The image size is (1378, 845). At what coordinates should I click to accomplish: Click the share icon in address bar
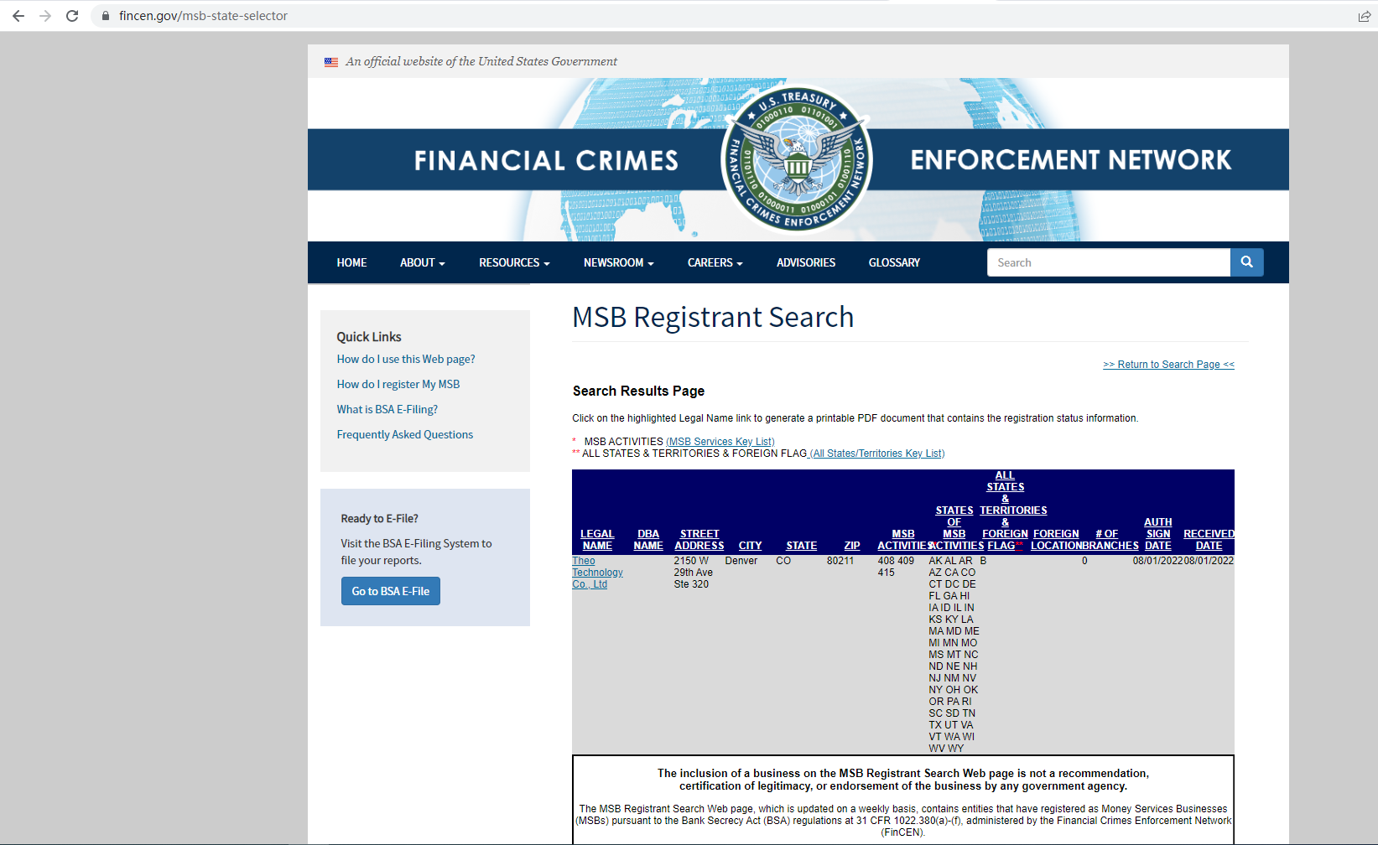(1364, 16)
